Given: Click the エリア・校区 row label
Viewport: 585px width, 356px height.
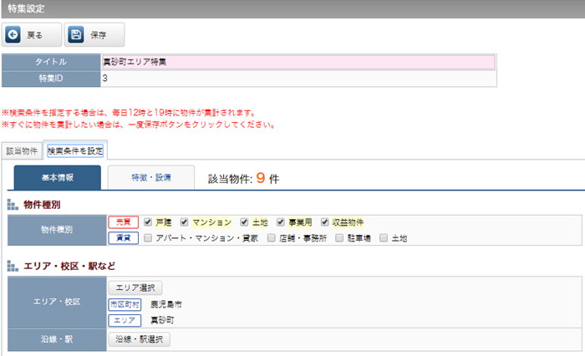Looking at the screenshot, I should pos(57,302).
